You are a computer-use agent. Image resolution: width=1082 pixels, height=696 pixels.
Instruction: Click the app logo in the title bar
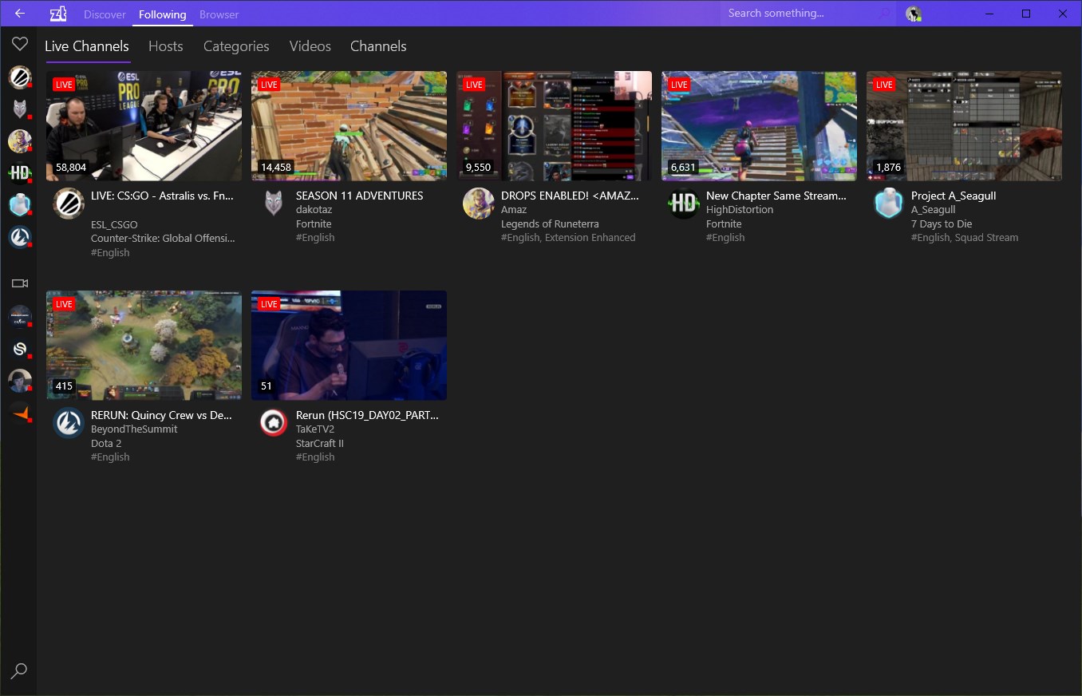58,14
